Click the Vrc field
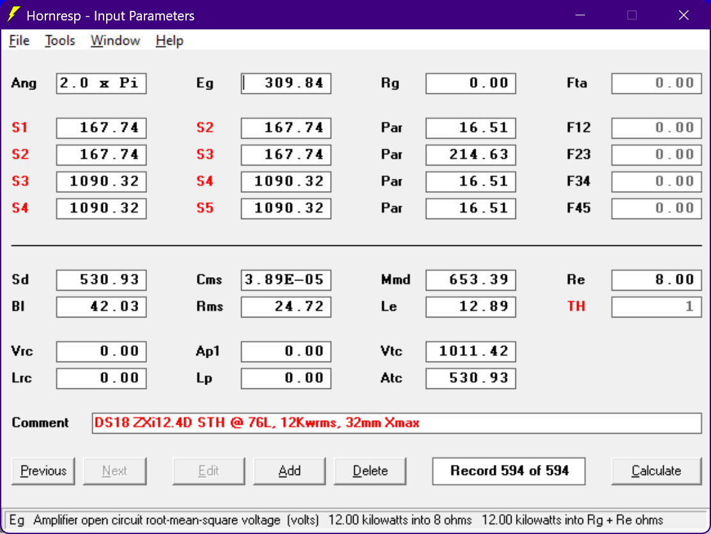 101,351
